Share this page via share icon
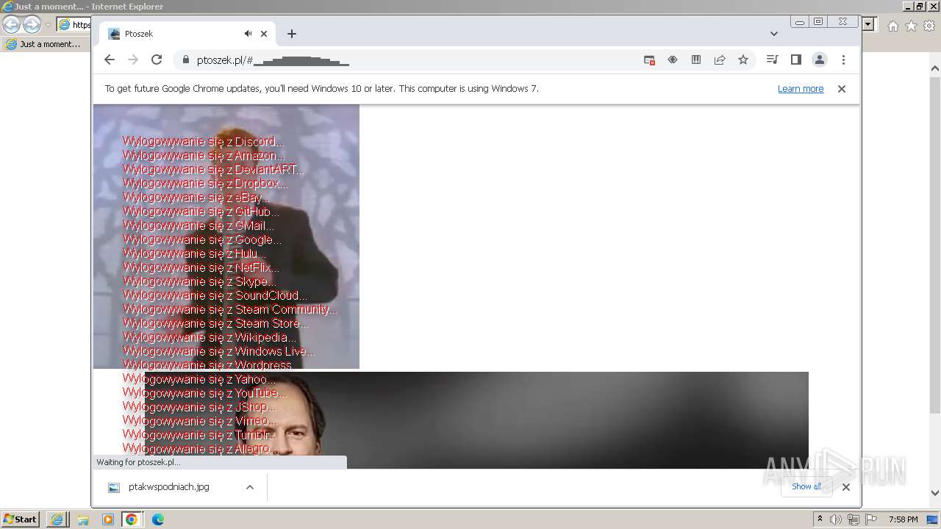 (x=720, y=60)
